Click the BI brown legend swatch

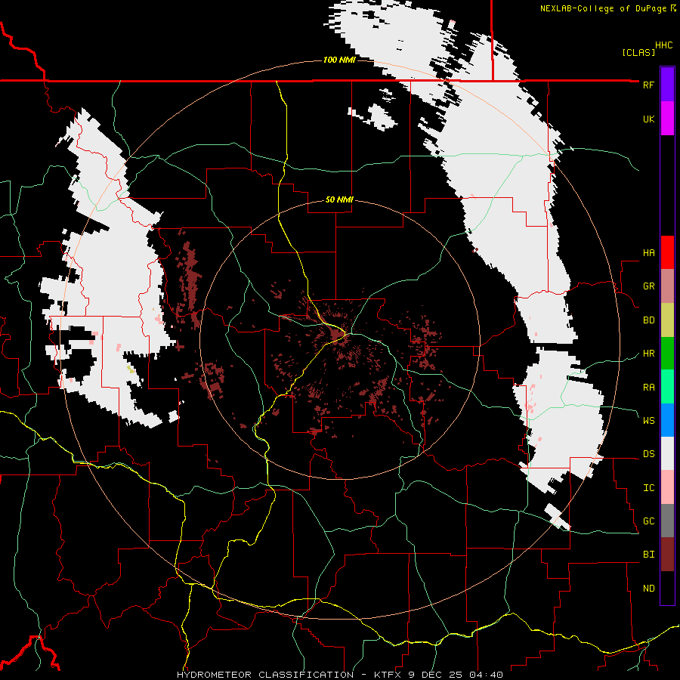coord(667,555)
